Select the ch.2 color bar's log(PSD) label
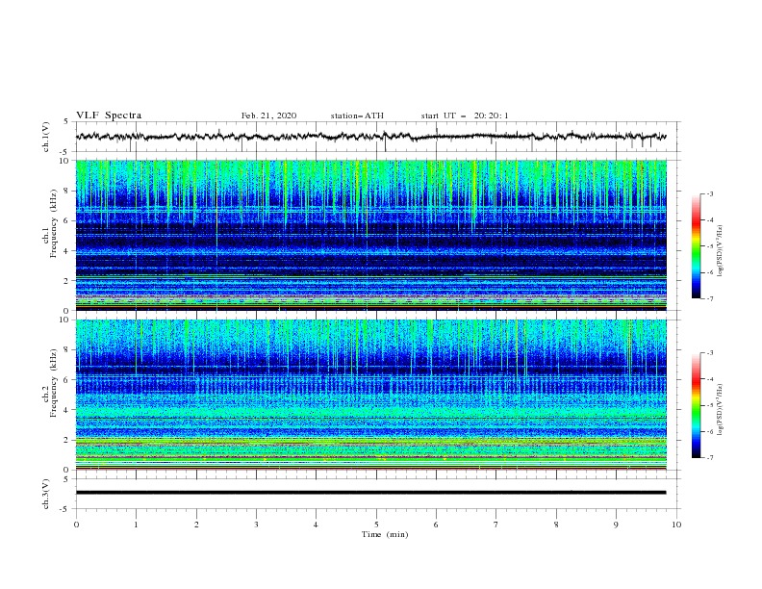This screenshot has height=589, width=762. point(721,409)
